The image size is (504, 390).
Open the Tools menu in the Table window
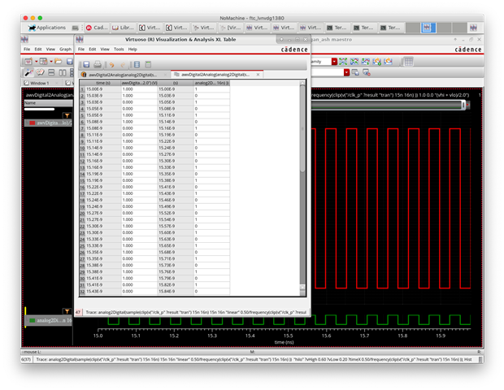(x=119, y=49)
